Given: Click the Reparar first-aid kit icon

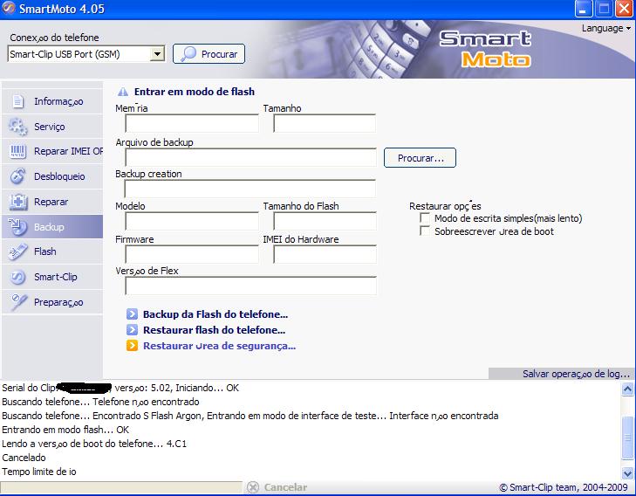Looking at the screenshot, I should point(17,202).
